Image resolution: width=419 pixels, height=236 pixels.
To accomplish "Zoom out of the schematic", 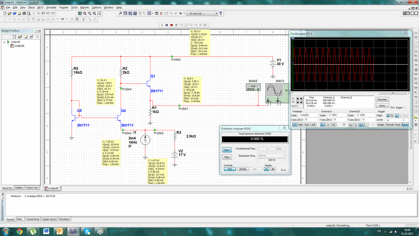I will point(90,14).
